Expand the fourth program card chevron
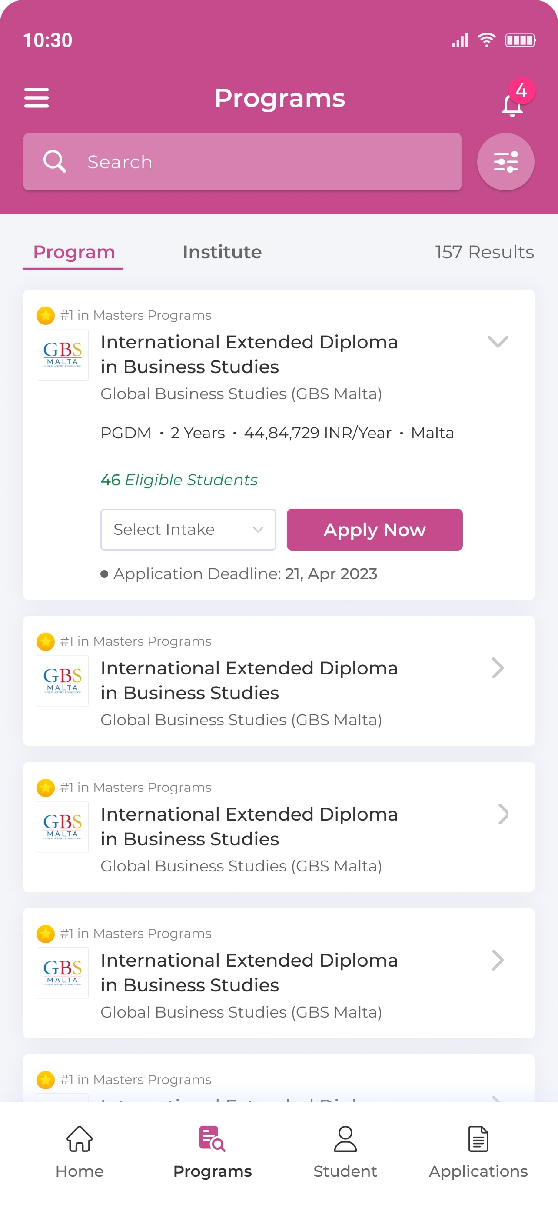This screenshot has width=558, height=1208. pos(498,961)
